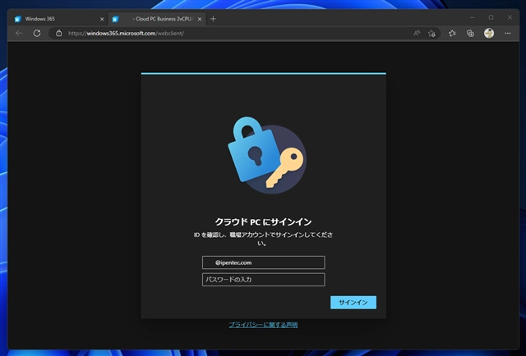Open the Read aloud option

pyautogui.click(x=417, y=33)
